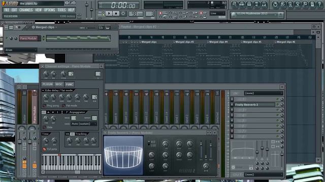Viewport: 325px width, 182px height.
Task: Open the Line snap dropdown
Action: click(217, 14)
